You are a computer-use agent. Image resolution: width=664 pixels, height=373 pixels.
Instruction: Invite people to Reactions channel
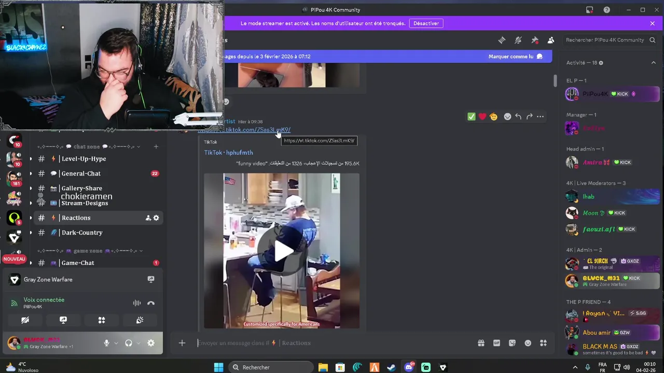148,218
